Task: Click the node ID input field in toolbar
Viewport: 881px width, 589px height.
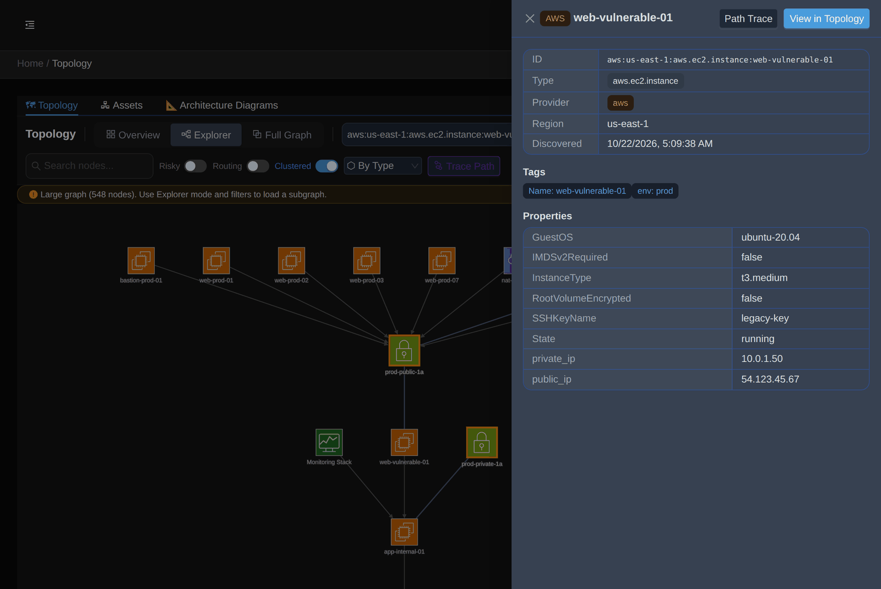Action: pyautogui.click(x=427, y=135)
